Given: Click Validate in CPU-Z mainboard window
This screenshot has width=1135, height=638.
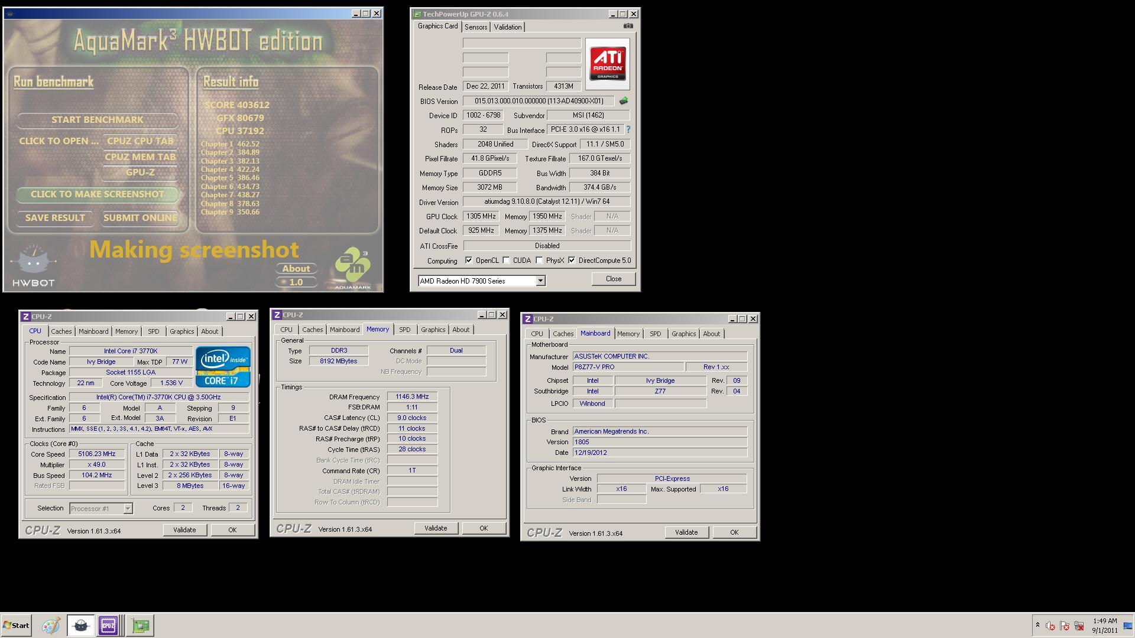Looking at the screenshot, I should (686, 532).
